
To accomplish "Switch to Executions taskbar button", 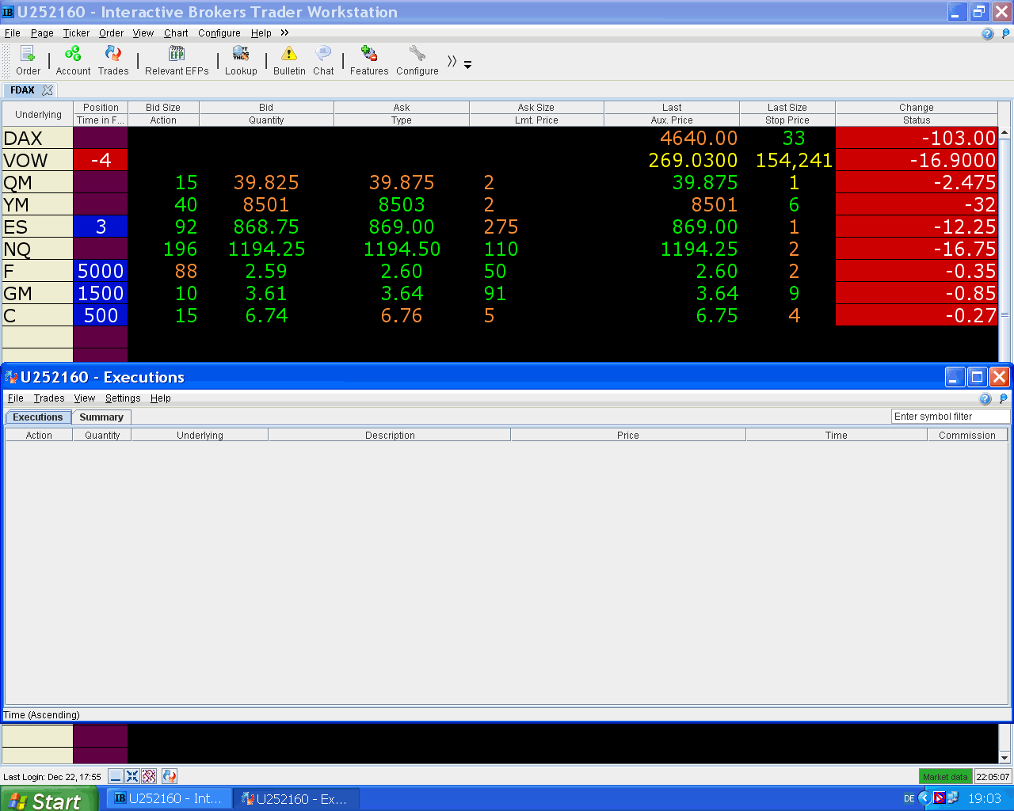I will (x=297, y=798).
